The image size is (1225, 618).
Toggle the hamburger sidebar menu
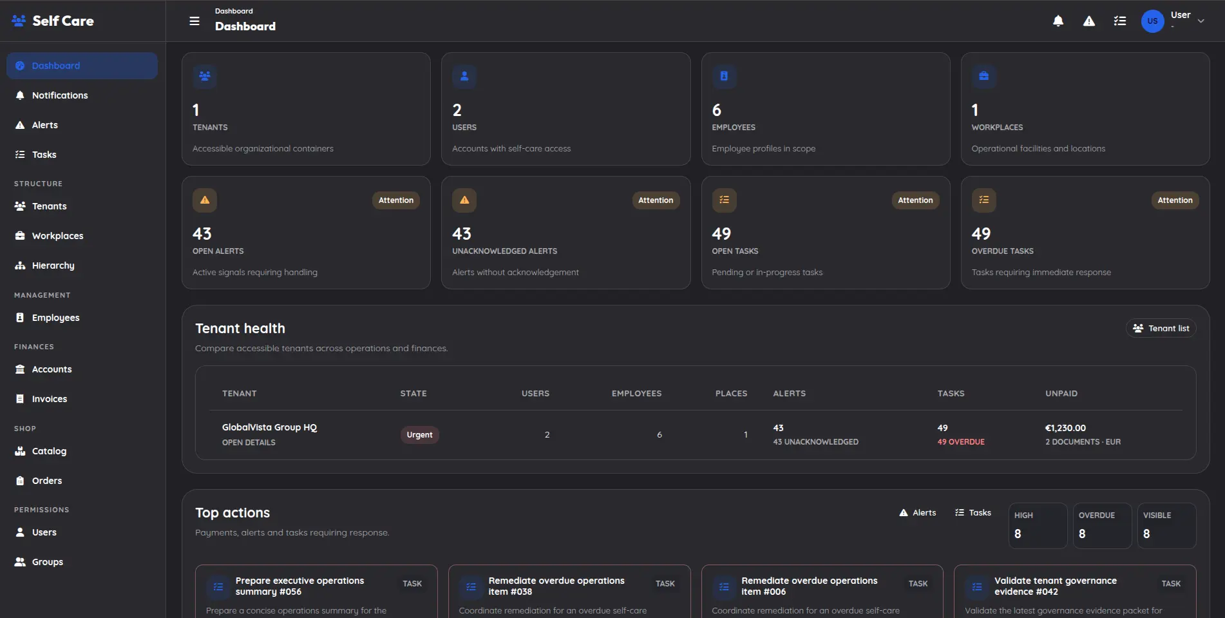pos(195,21)
